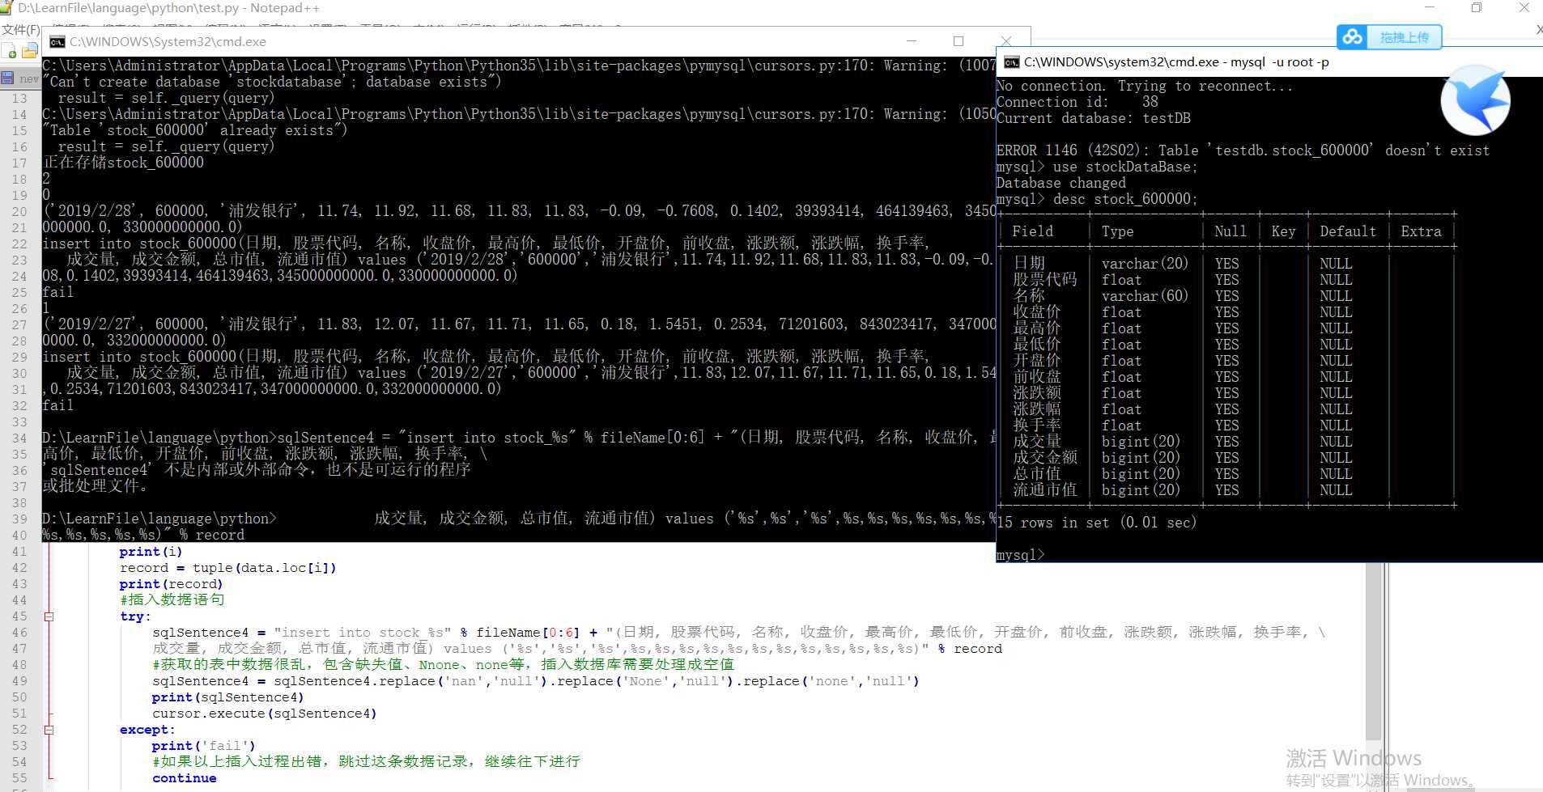Click 'varchar(60)' type of the 名称 row
Screen dimensions: 1543x792
[1145, 296]
